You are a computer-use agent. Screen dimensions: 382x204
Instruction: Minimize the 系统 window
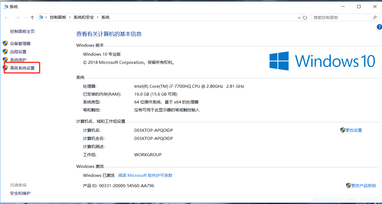click(344, 7)
